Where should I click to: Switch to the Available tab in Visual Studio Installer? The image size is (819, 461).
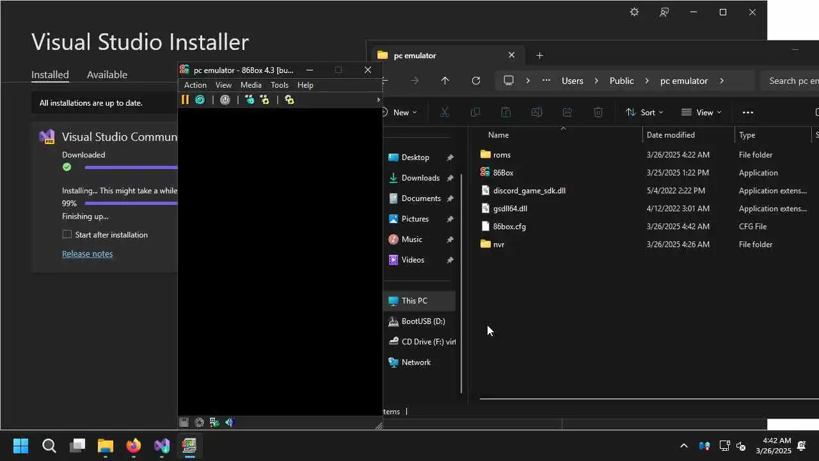pyautogui.click(x=107, y=74)
